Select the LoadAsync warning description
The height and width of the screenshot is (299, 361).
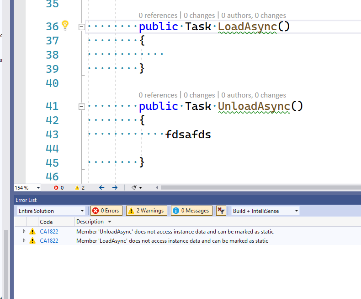click(x=172, y=241)
